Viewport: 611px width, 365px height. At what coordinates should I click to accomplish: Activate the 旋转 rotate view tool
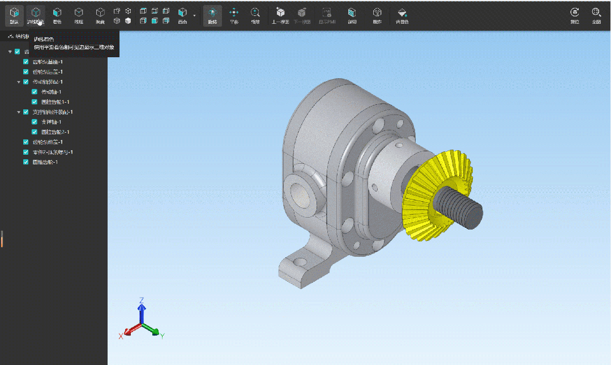(x=212, y=15)
